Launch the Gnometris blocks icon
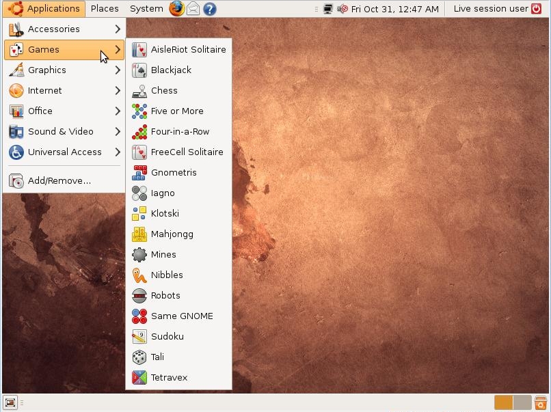 click(x=139, y=172)
